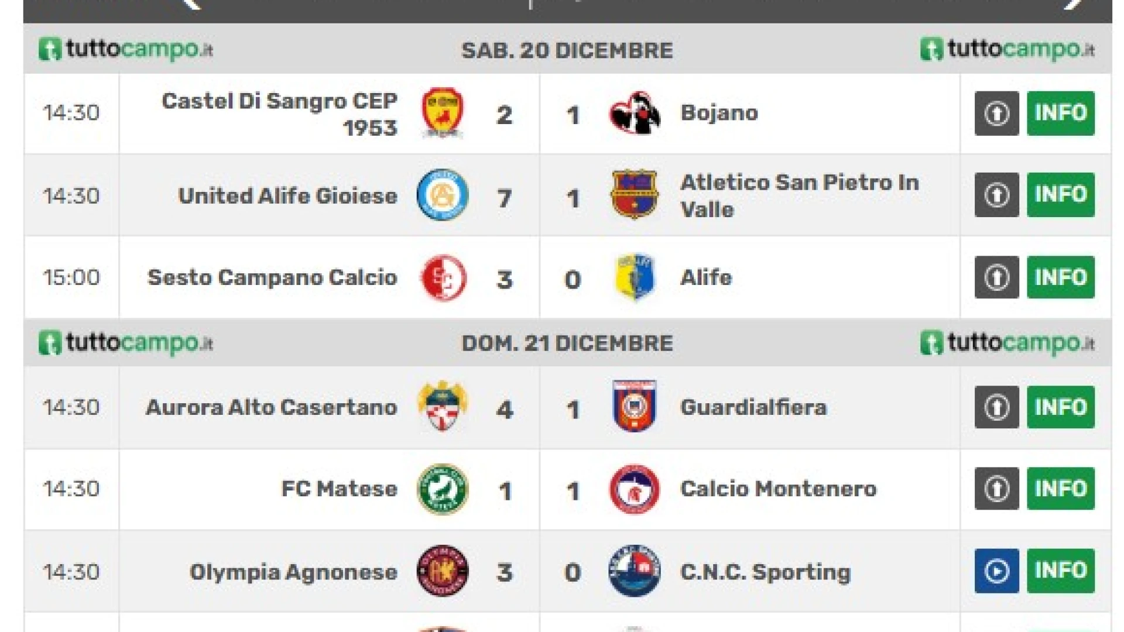1124x632 pixels.
Task: Click upload icon for Aurora Alto Casertano match
Action: point(996,407)
